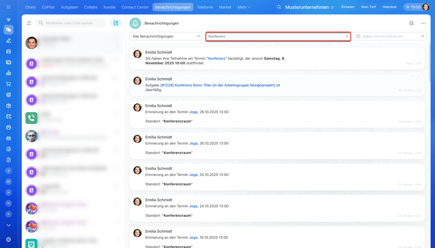435x248 pixels.
Task: Open the chat list filter settings icon
Action: [29, 23]
